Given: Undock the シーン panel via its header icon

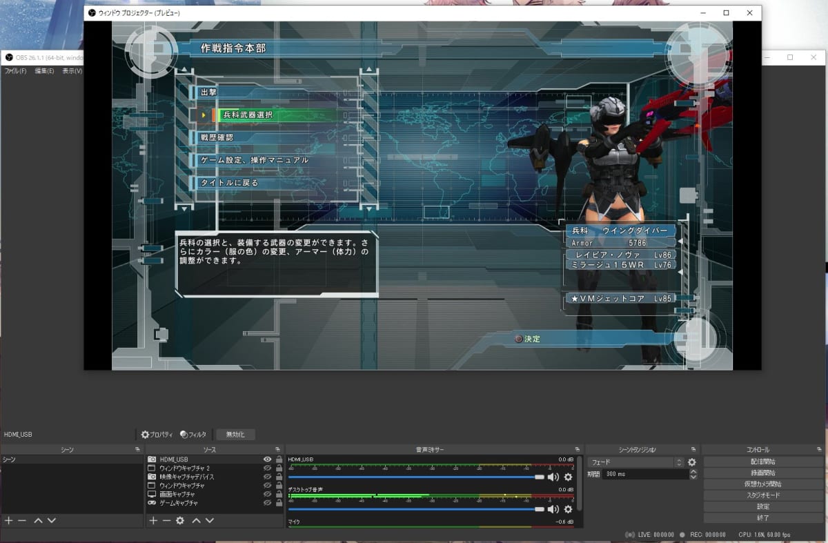Looking at the screenshot, I should (x=137, y=449).
